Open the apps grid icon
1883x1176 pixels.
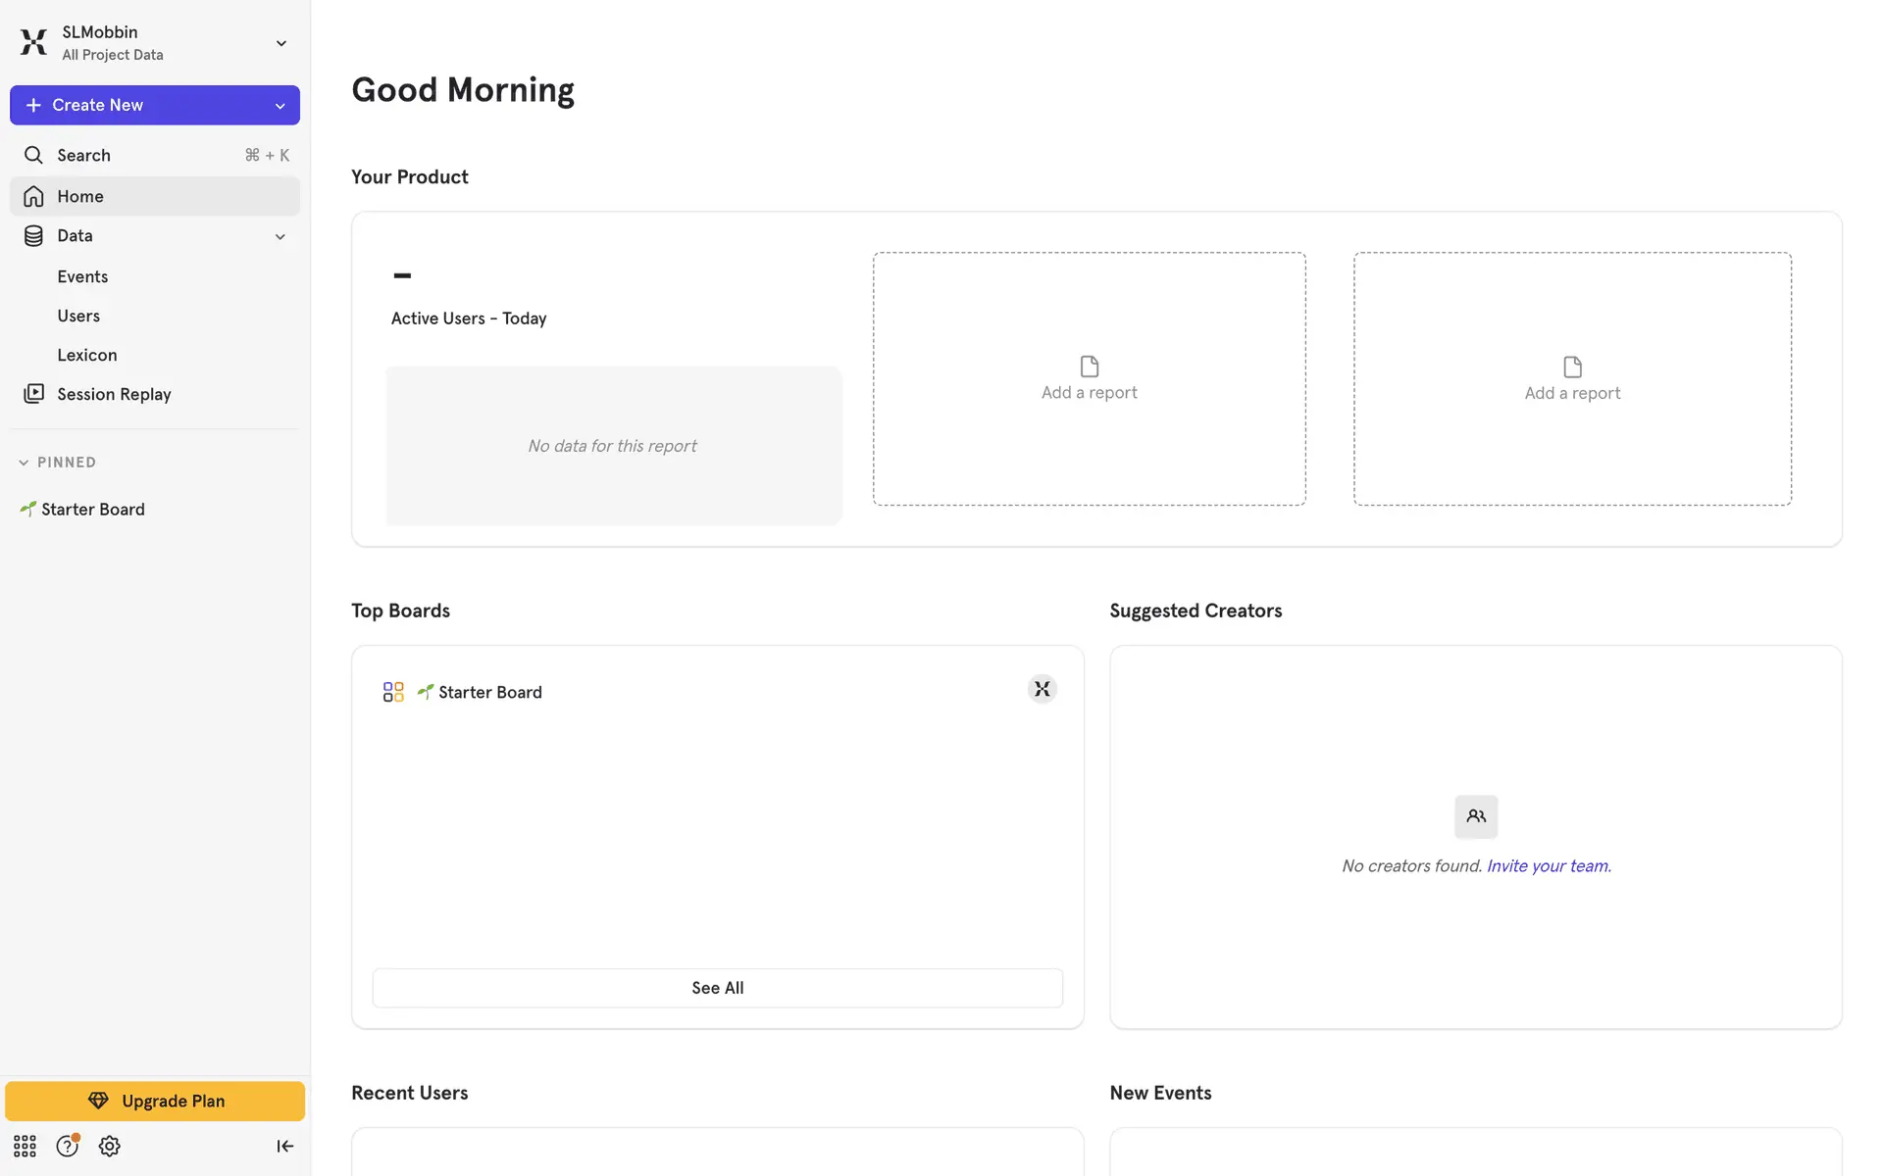pyautogui.click(x=25, y=1146)
